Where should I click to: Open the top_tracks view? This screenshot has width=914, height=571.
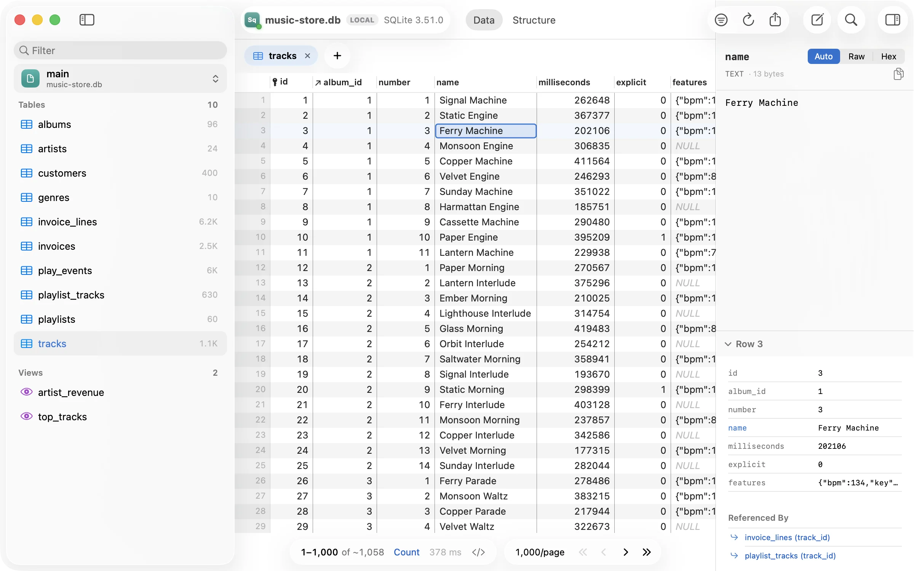pos(120,417)
